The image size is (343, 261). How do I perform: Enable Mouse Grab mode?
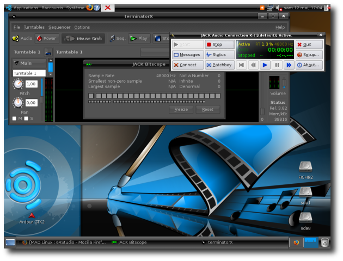(x=83, y=39)
